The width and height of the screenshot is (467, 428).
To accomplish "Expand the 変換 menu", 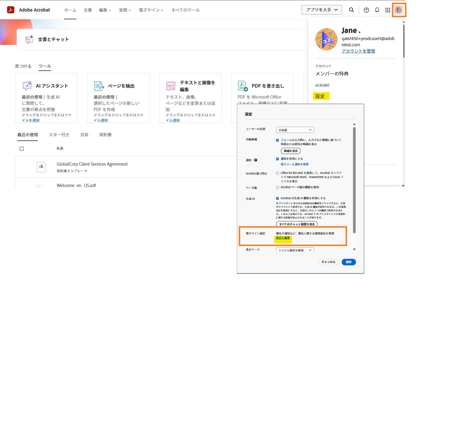I will click(x=125, y=10).
